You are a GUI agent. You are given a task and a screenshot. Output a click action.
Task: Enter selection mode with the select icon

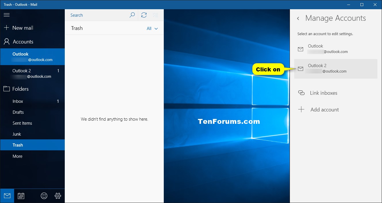(x=155, y=15)
